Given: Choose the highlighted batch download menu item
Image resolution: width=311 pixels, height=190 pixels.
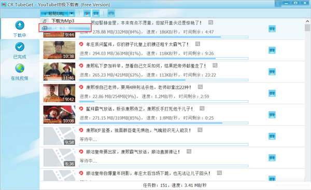Looking at the screenshot, I should (x=65, y=28).
